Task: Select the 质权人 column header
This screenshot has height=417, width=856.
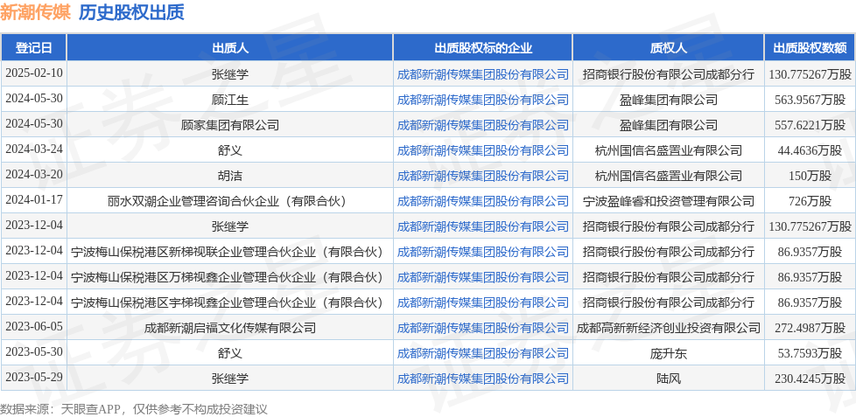Action: click(668, 48)
